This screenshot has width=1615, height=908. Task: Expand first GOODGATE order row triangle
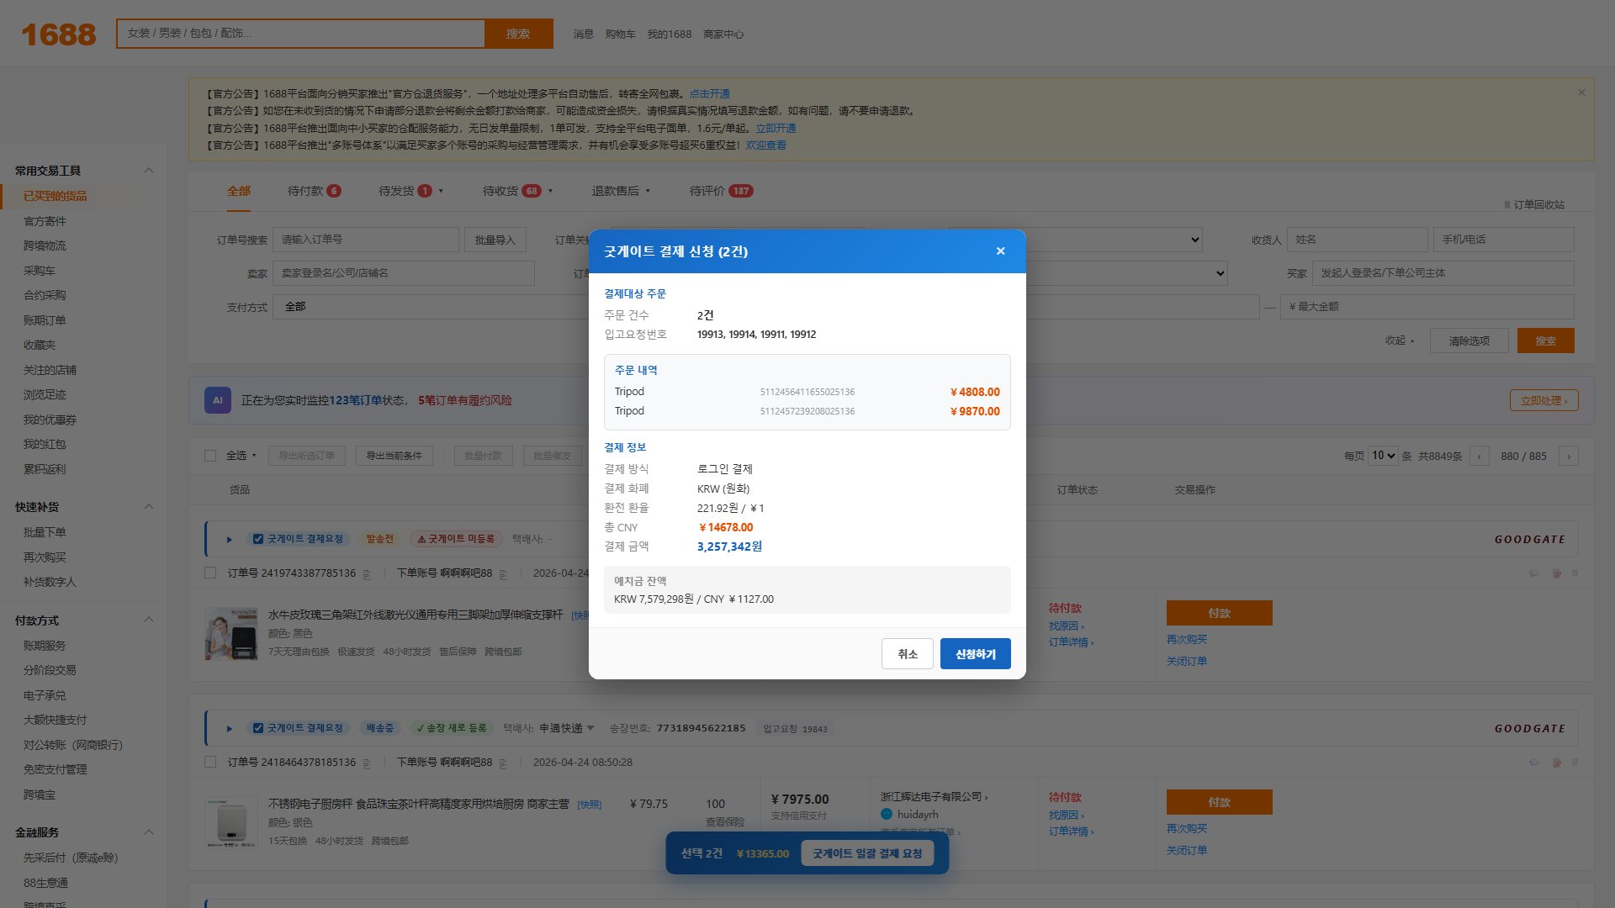(229, 539)
